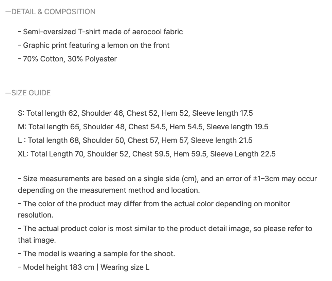Viewport: 332px width, 281px height.
Task: Click the size S measurements row
Action: 135,113
